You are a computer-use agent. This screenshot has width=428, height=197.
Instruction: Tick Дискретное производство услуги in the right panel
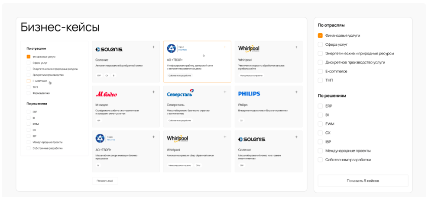[320, 62]
